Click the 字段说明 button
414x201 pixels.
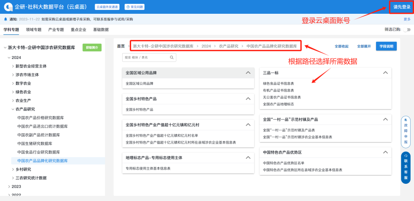click(x=386, y=46)
